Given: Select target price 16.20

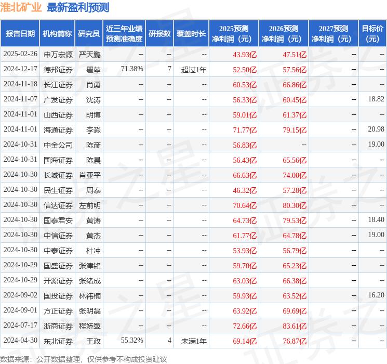Looking at the screenshot, I should [x=376, y=295].
